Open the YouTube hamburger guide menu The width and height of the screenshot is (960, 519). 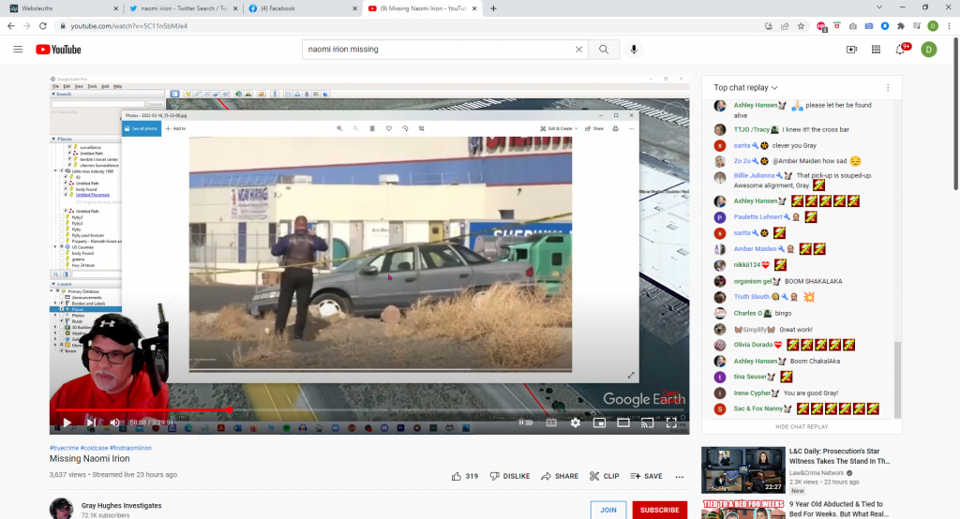pos(18,50)
